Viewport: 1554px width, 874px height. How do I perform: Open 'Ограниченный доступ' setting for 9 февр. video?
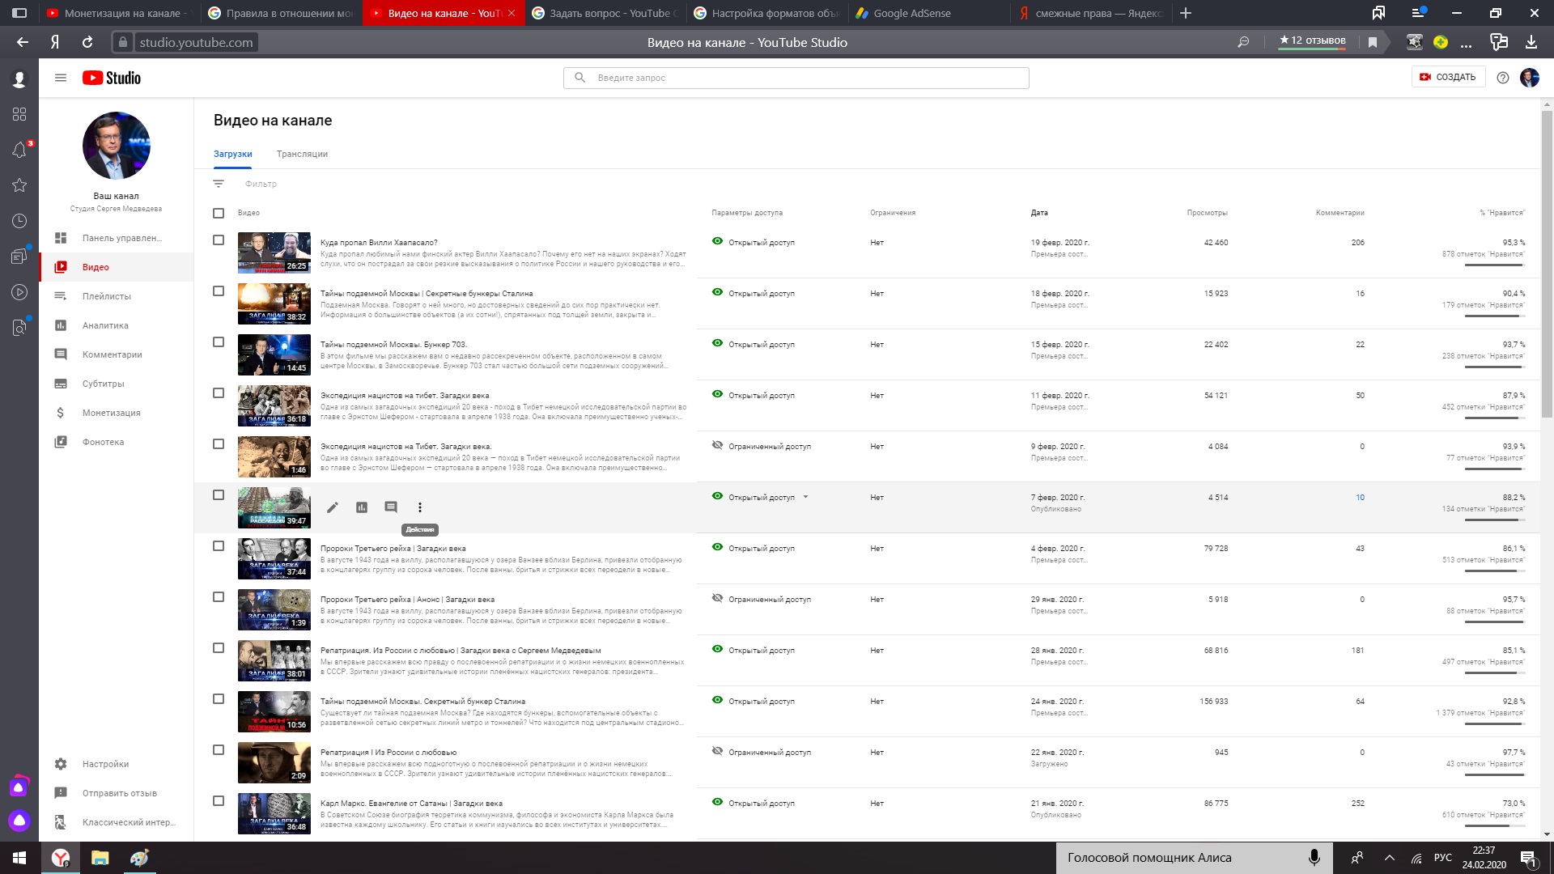[762, 446]
